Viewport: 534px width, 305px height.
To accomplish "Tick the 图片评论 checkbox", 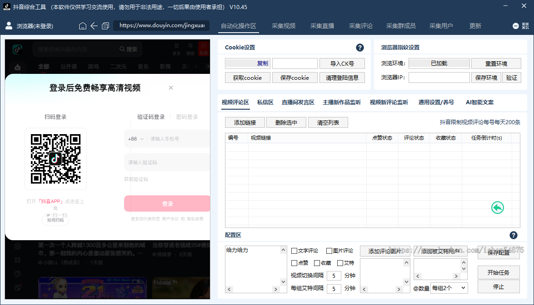I will pyautogui.click(x=329, y=251).
